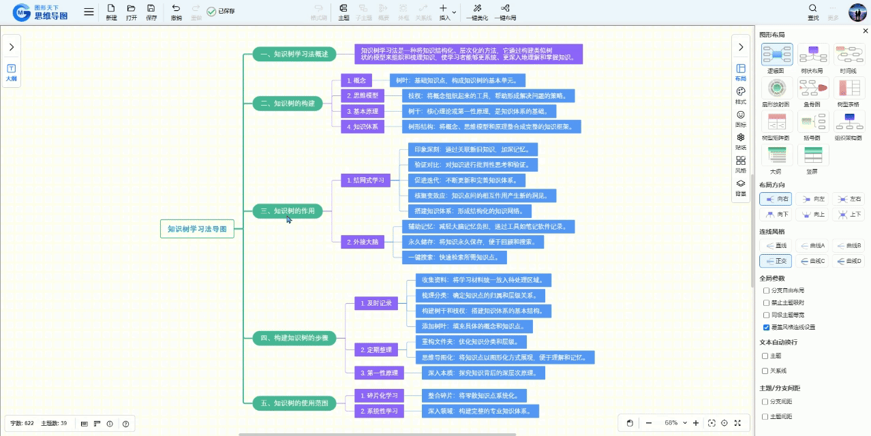Expand the left outline panel chevron
The width and height of the screenshot is (871, 436).
[12, 47]
